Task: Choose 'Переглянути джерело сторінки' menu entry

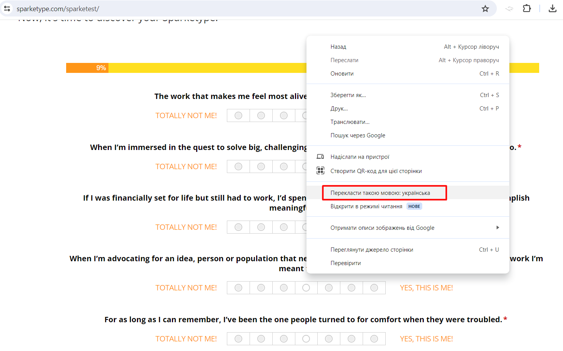Action: click(371, 250)
